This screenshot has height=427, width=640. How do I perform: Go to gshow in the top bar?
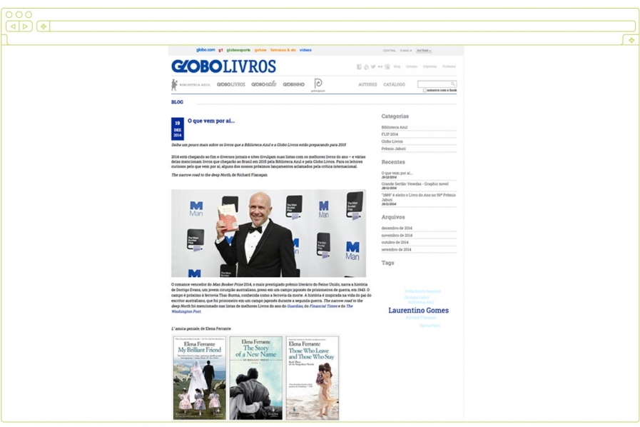point(260,50)
